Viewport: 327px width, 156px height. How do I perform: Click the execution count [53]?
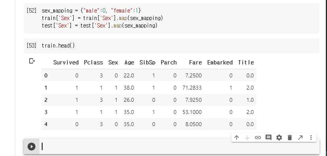pos(32,46)
